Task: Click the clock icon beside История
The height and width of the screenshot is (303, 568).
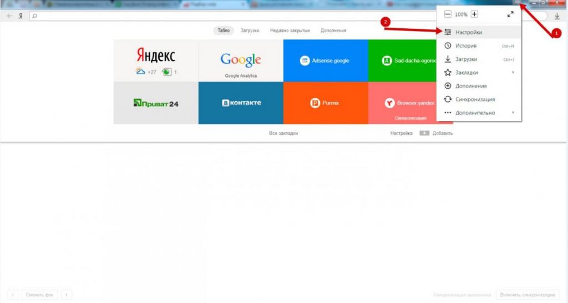Action: point(448,45)
